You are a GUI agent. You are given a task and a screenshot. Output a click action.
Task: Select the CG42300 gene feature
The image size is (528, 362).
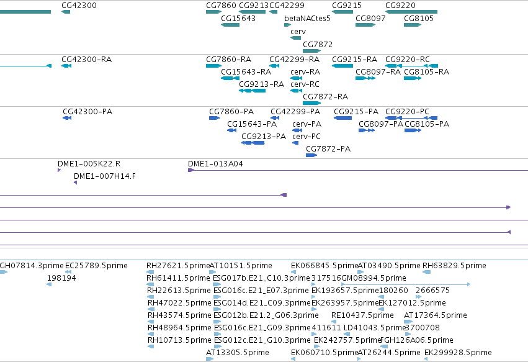click(66, 12)
